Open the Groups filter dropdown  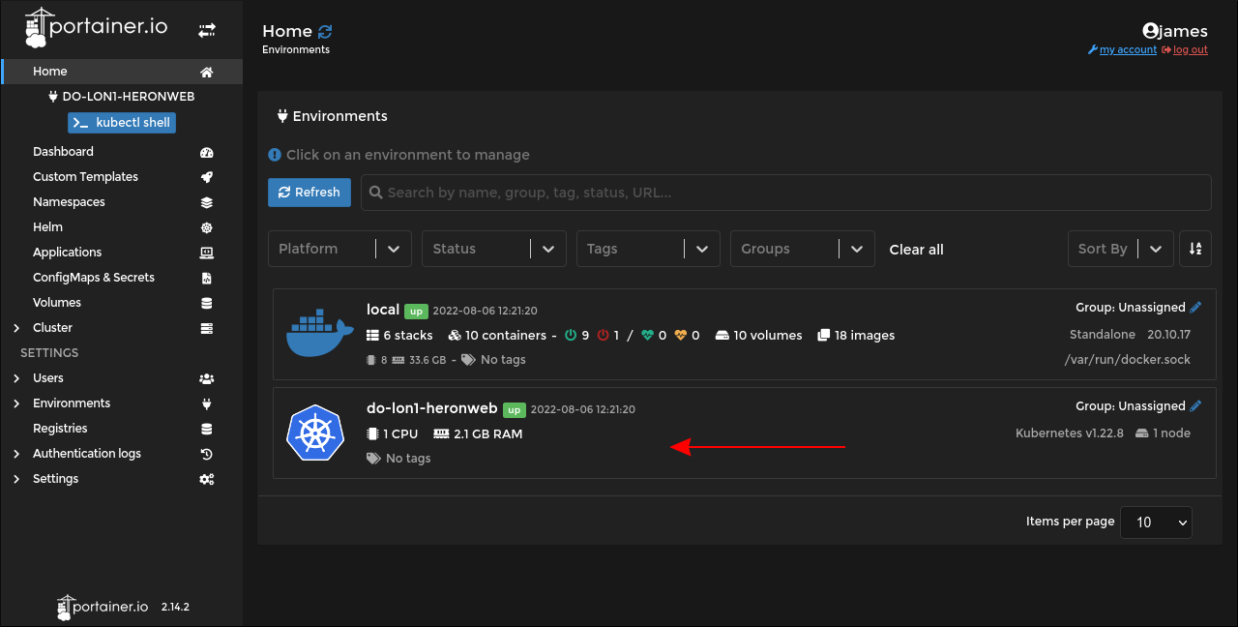tap(803, 249)
